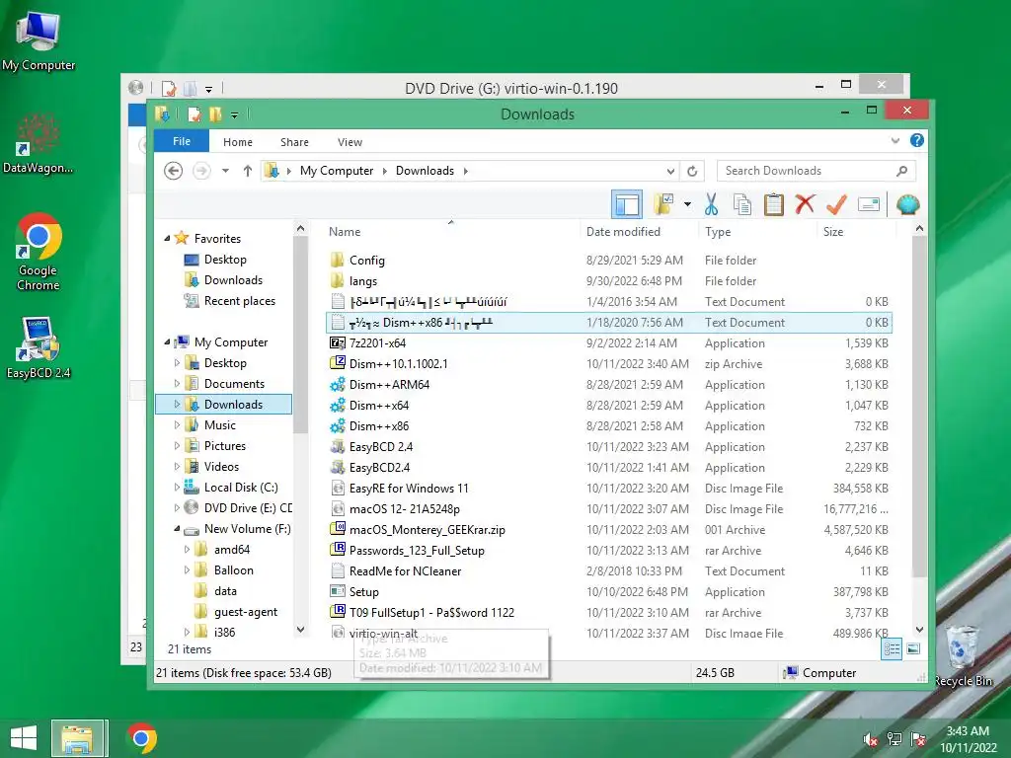Click the red X Delete toolbar icon
The width and height of the screenshot is (1011, 758).
pyautogui.click(x=805, y=205)
